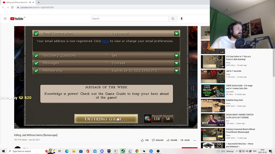Focus the YouTube search box

[x=130, y=18]
